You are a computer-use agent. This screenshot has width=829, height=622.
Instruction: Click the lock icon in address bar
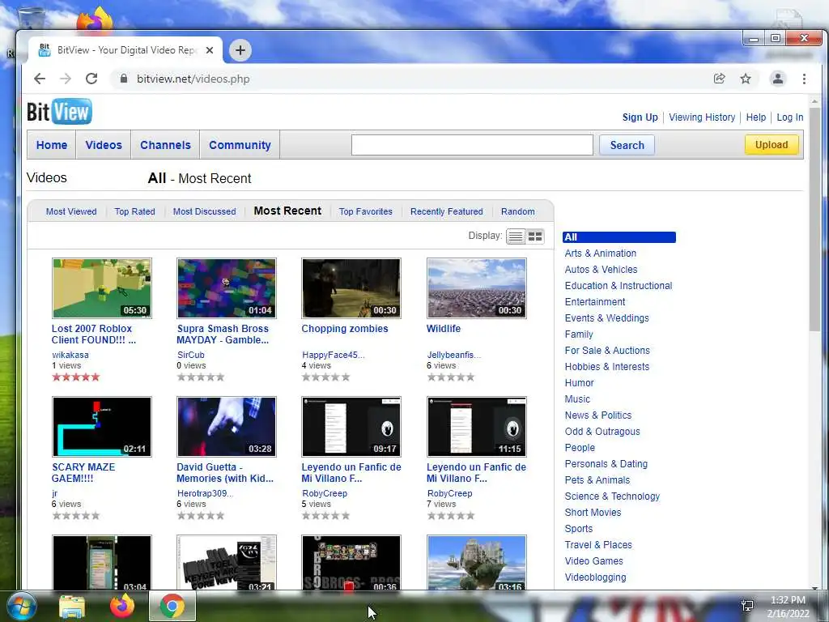124,79
